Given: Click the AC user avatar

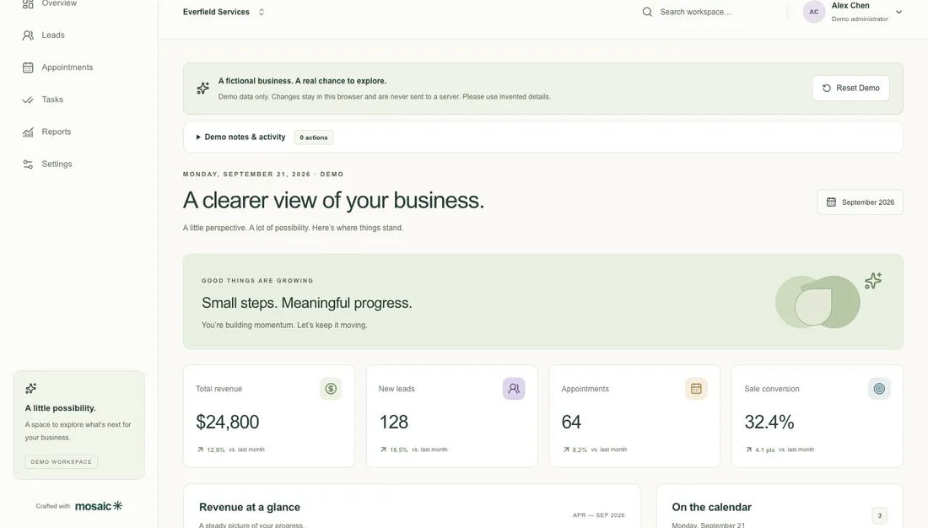Looking at the screenshot, I should 814,12.
